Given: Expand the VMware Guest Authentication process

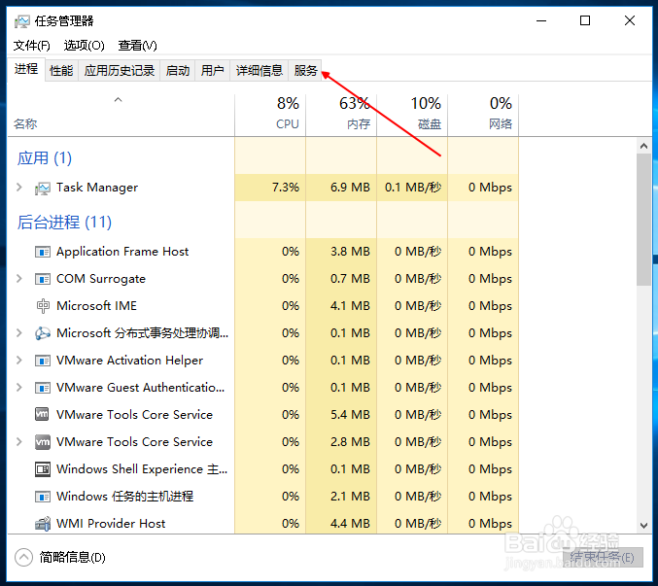Looking at the screenshot, I should point(18,387).
